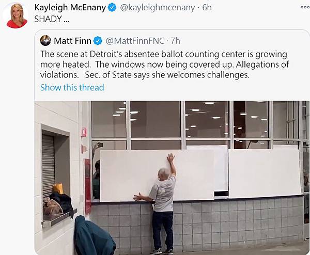Click the Show this thread link
Viewport: 310px width, 255px height.
[72, 87]
